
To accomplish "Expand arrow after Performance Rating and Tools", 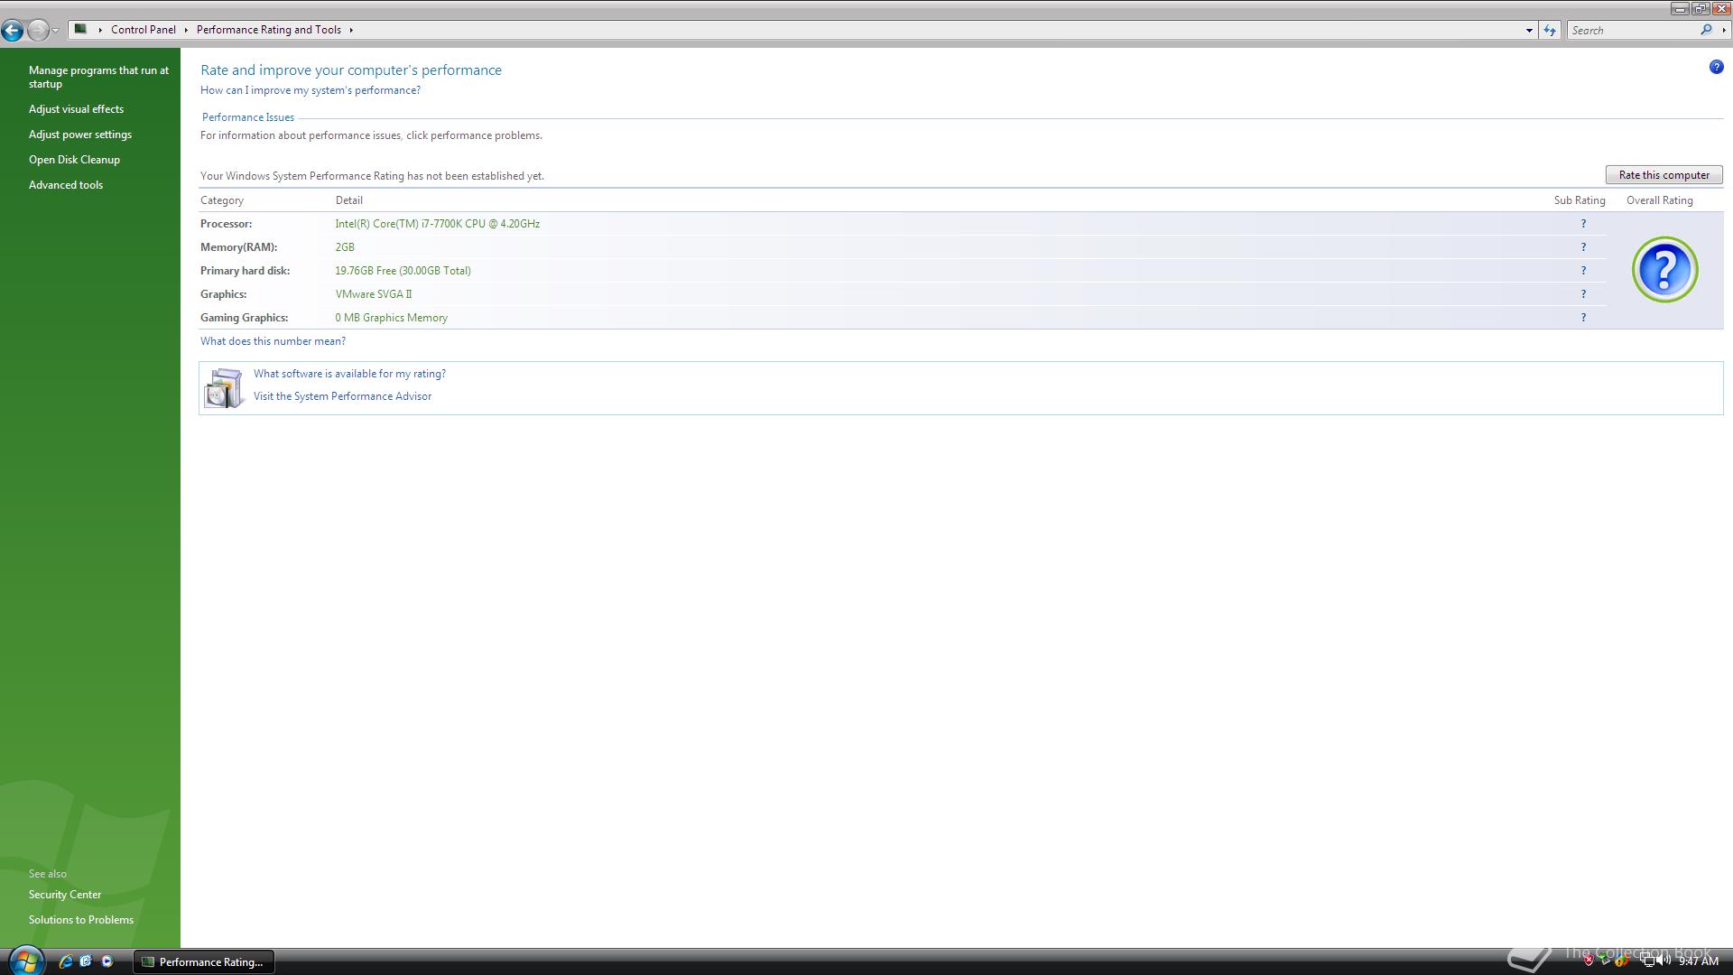I will click(351, 30).
